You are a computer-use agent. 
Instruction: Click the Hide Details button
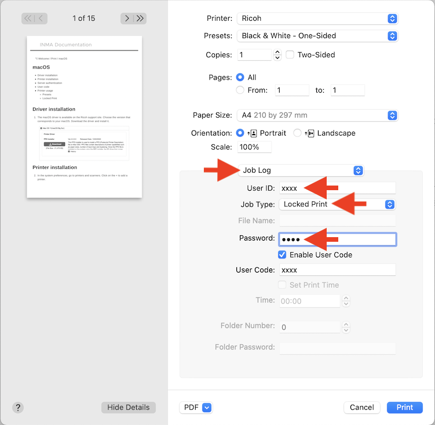click(129, 408)
